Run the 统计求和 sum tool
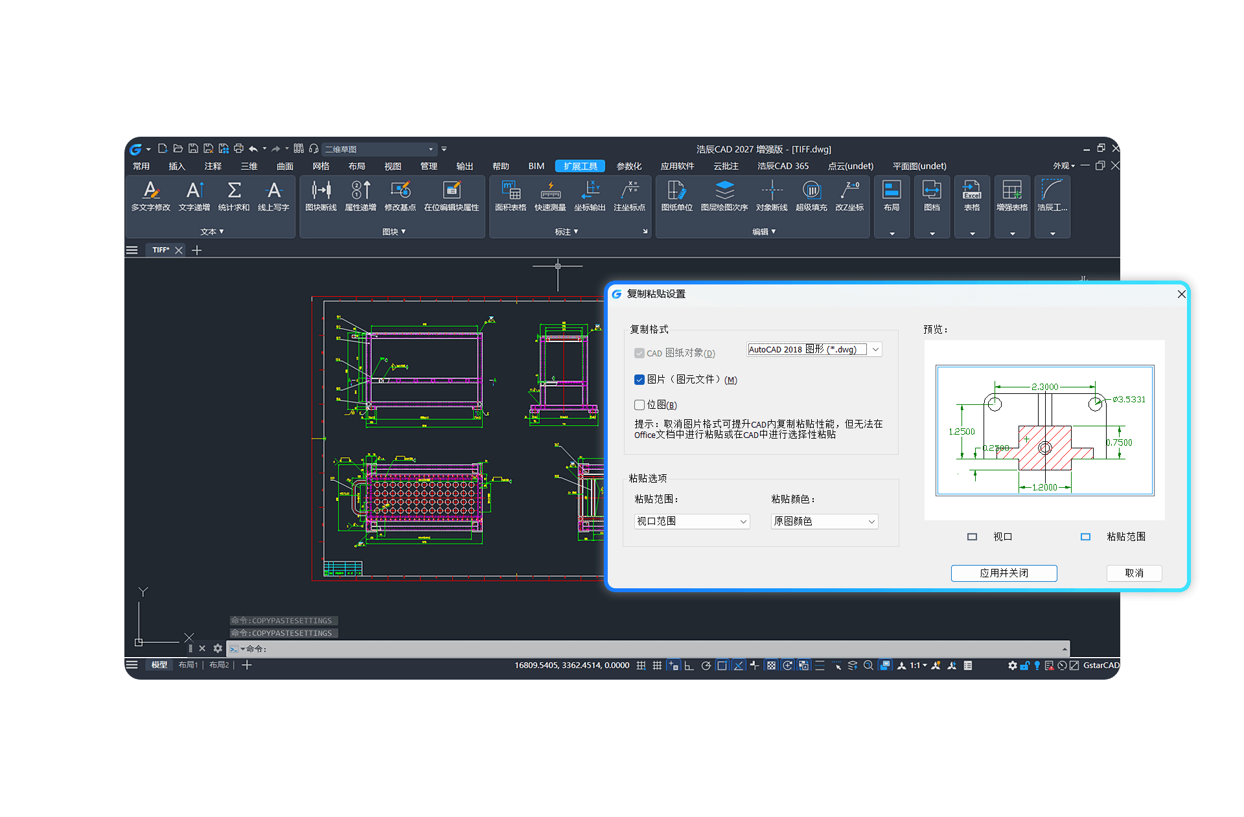The image size is (1244, 817). [234, 196]
